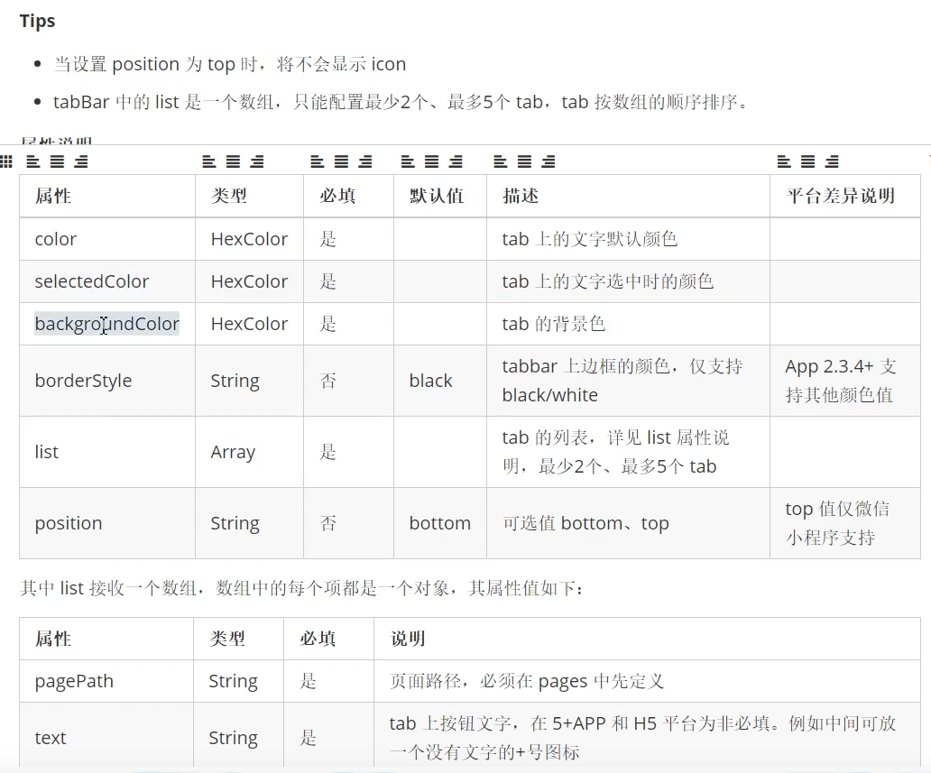
Task: Click the first table's 属性 header cell
Action: pyautogui.click(x=107, y=196)
